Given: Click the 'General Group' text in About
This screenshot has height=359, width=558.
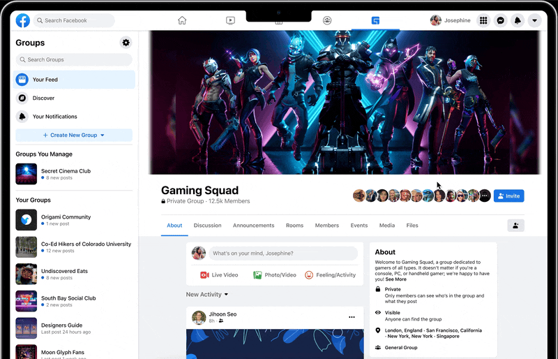Looking at the screenshot, I should (x=401, y=348).
